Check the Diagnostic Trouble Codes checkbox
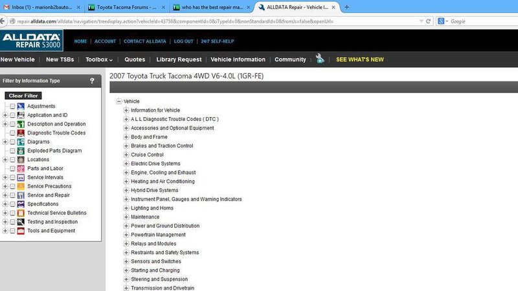 pos(12,133)
